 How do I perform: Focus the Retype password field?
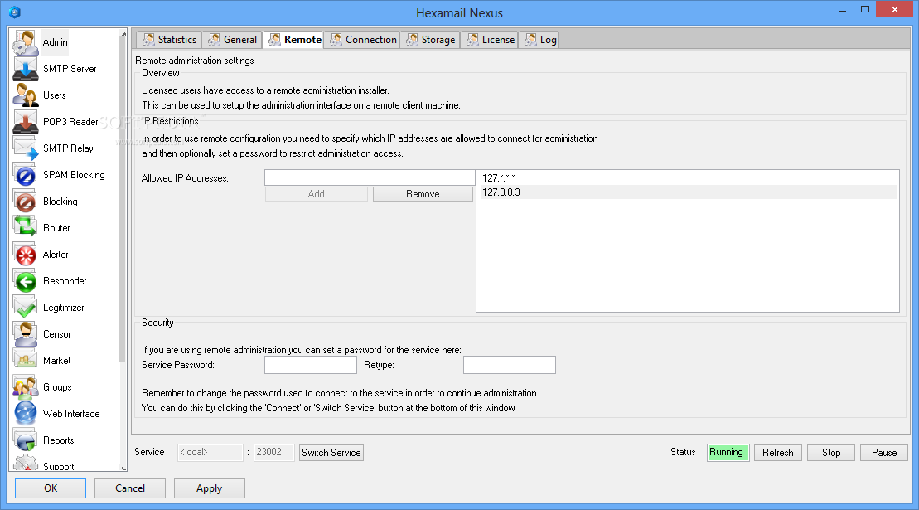point(510,365)
